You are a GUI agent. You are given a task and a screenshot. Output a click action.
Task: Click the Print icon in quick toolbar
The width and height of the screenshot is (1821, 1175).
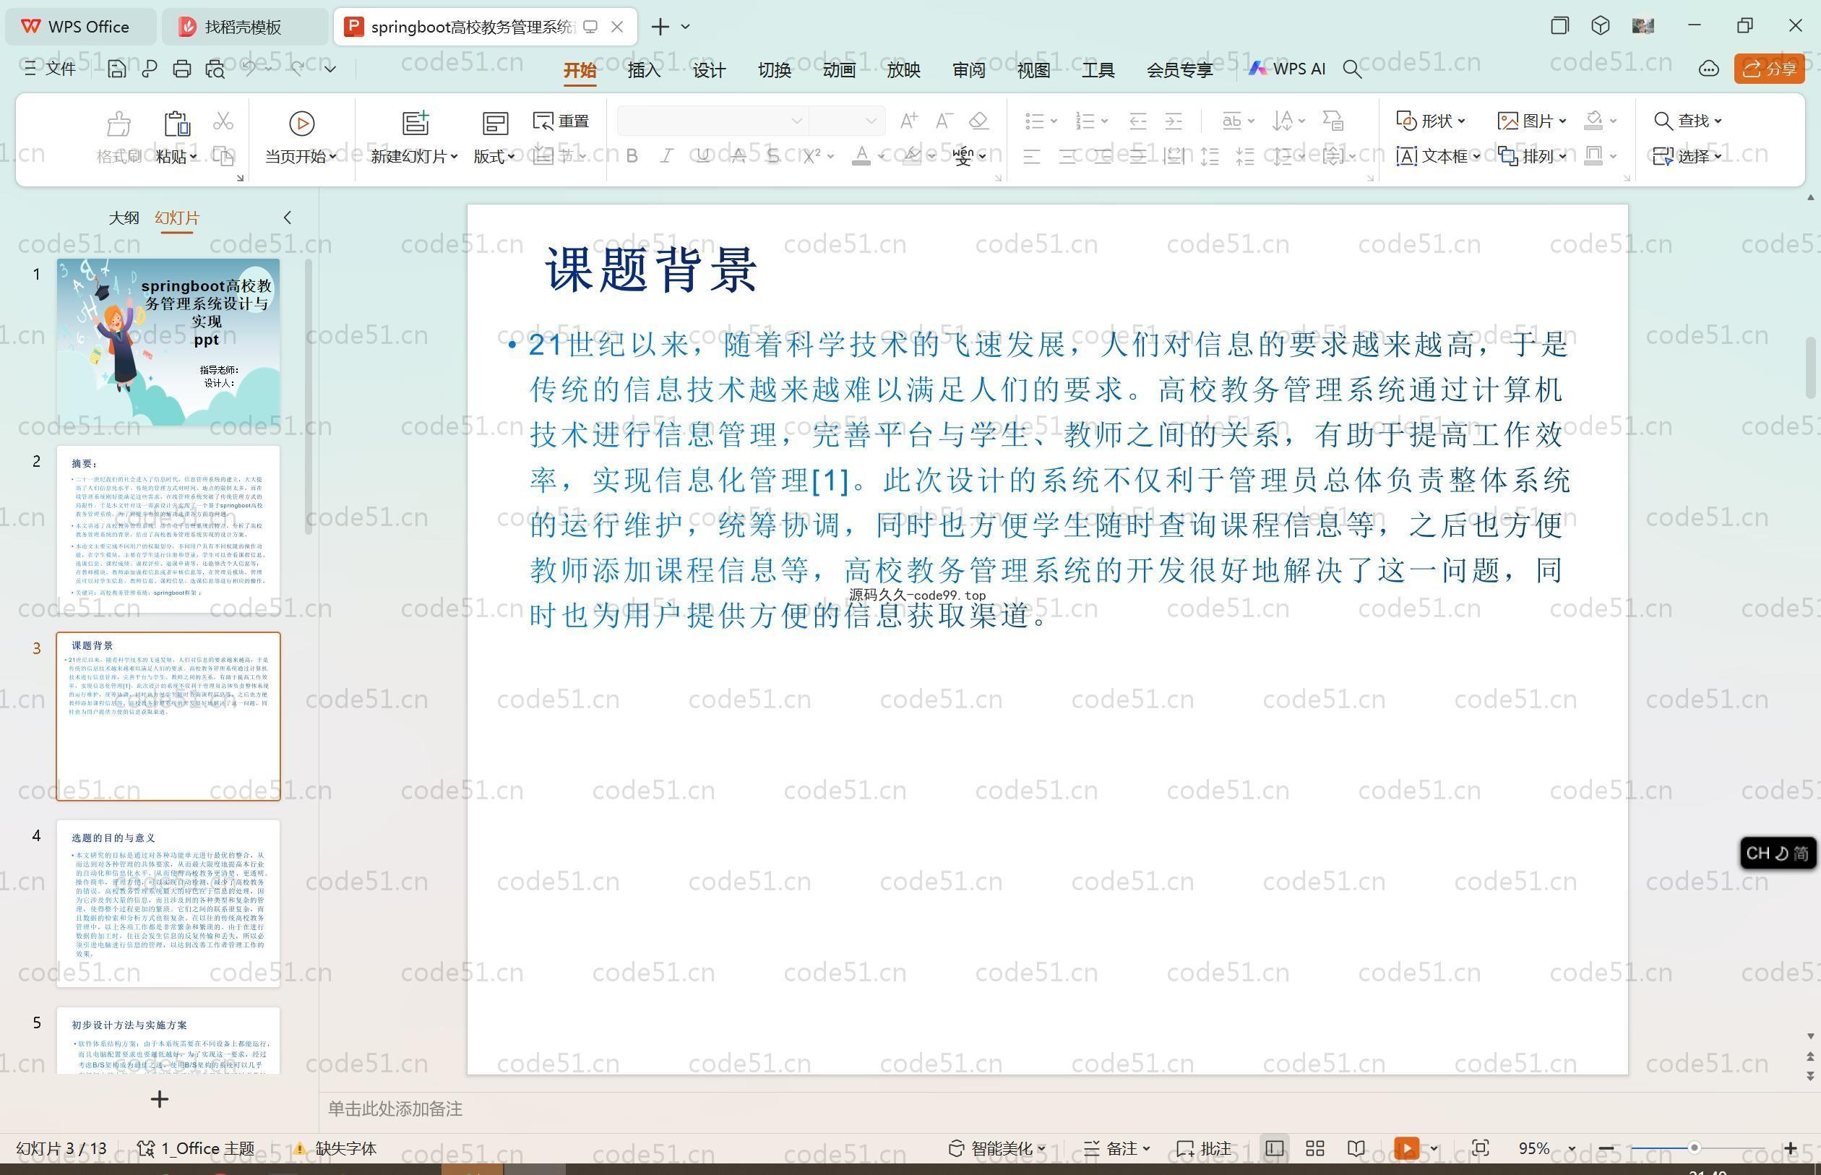click(x=181, y=69)
